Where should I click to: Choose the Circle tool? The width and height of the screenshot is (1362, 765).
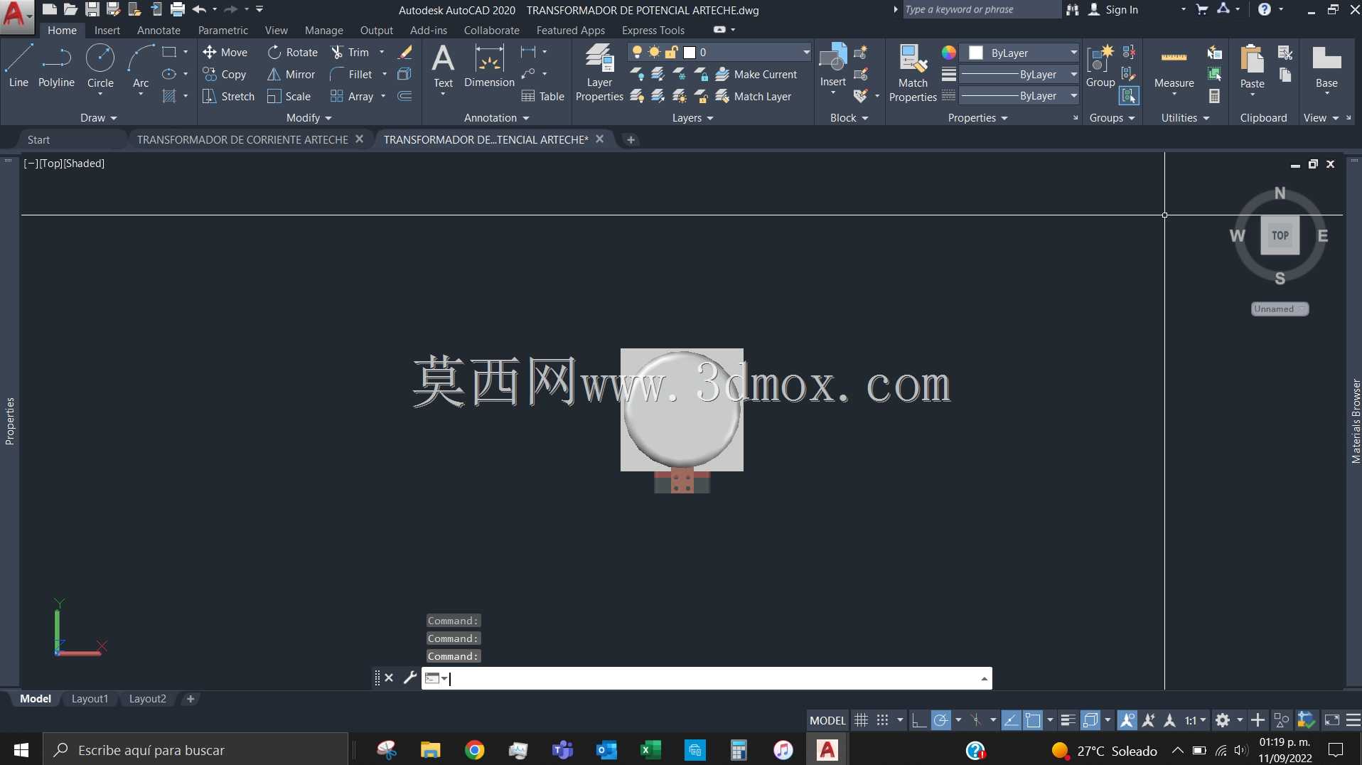tap(100, 66)
